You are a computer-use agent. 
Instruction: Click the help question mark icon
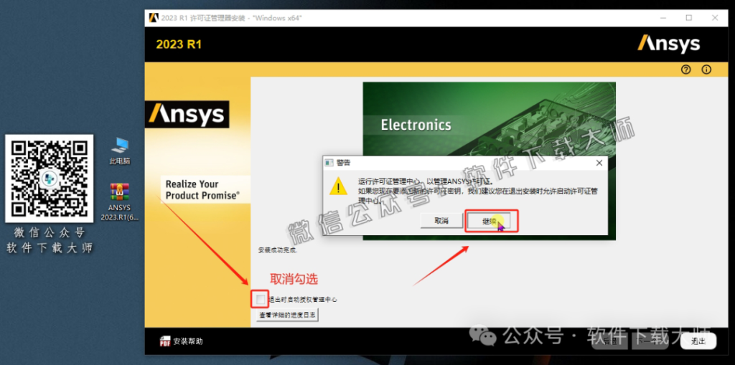[x=685, y=70]
